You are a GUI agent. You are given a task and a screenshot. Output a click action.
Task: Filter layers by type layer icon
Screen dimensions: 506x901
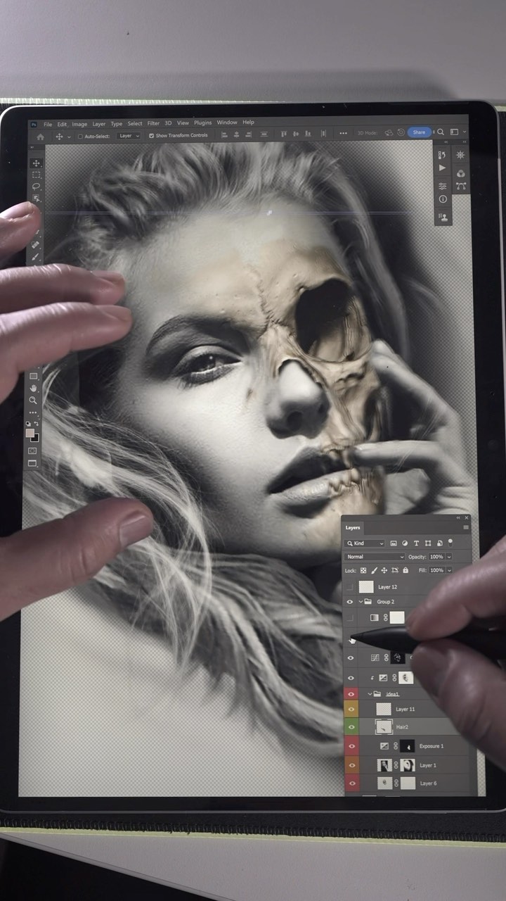416,543
